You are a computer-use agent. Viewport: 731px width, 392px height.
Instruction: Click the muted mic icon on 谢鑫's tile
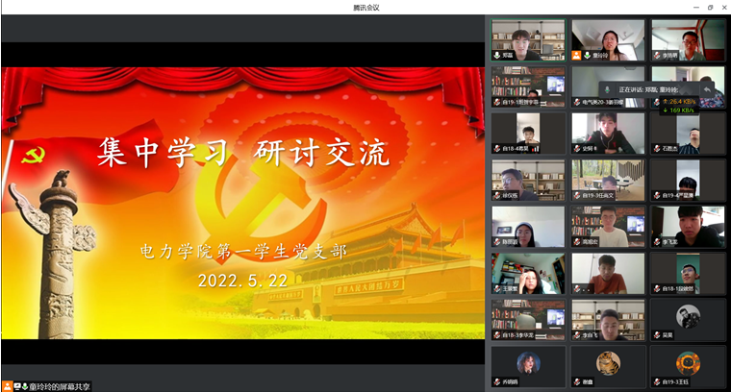(x=577, y=381)
